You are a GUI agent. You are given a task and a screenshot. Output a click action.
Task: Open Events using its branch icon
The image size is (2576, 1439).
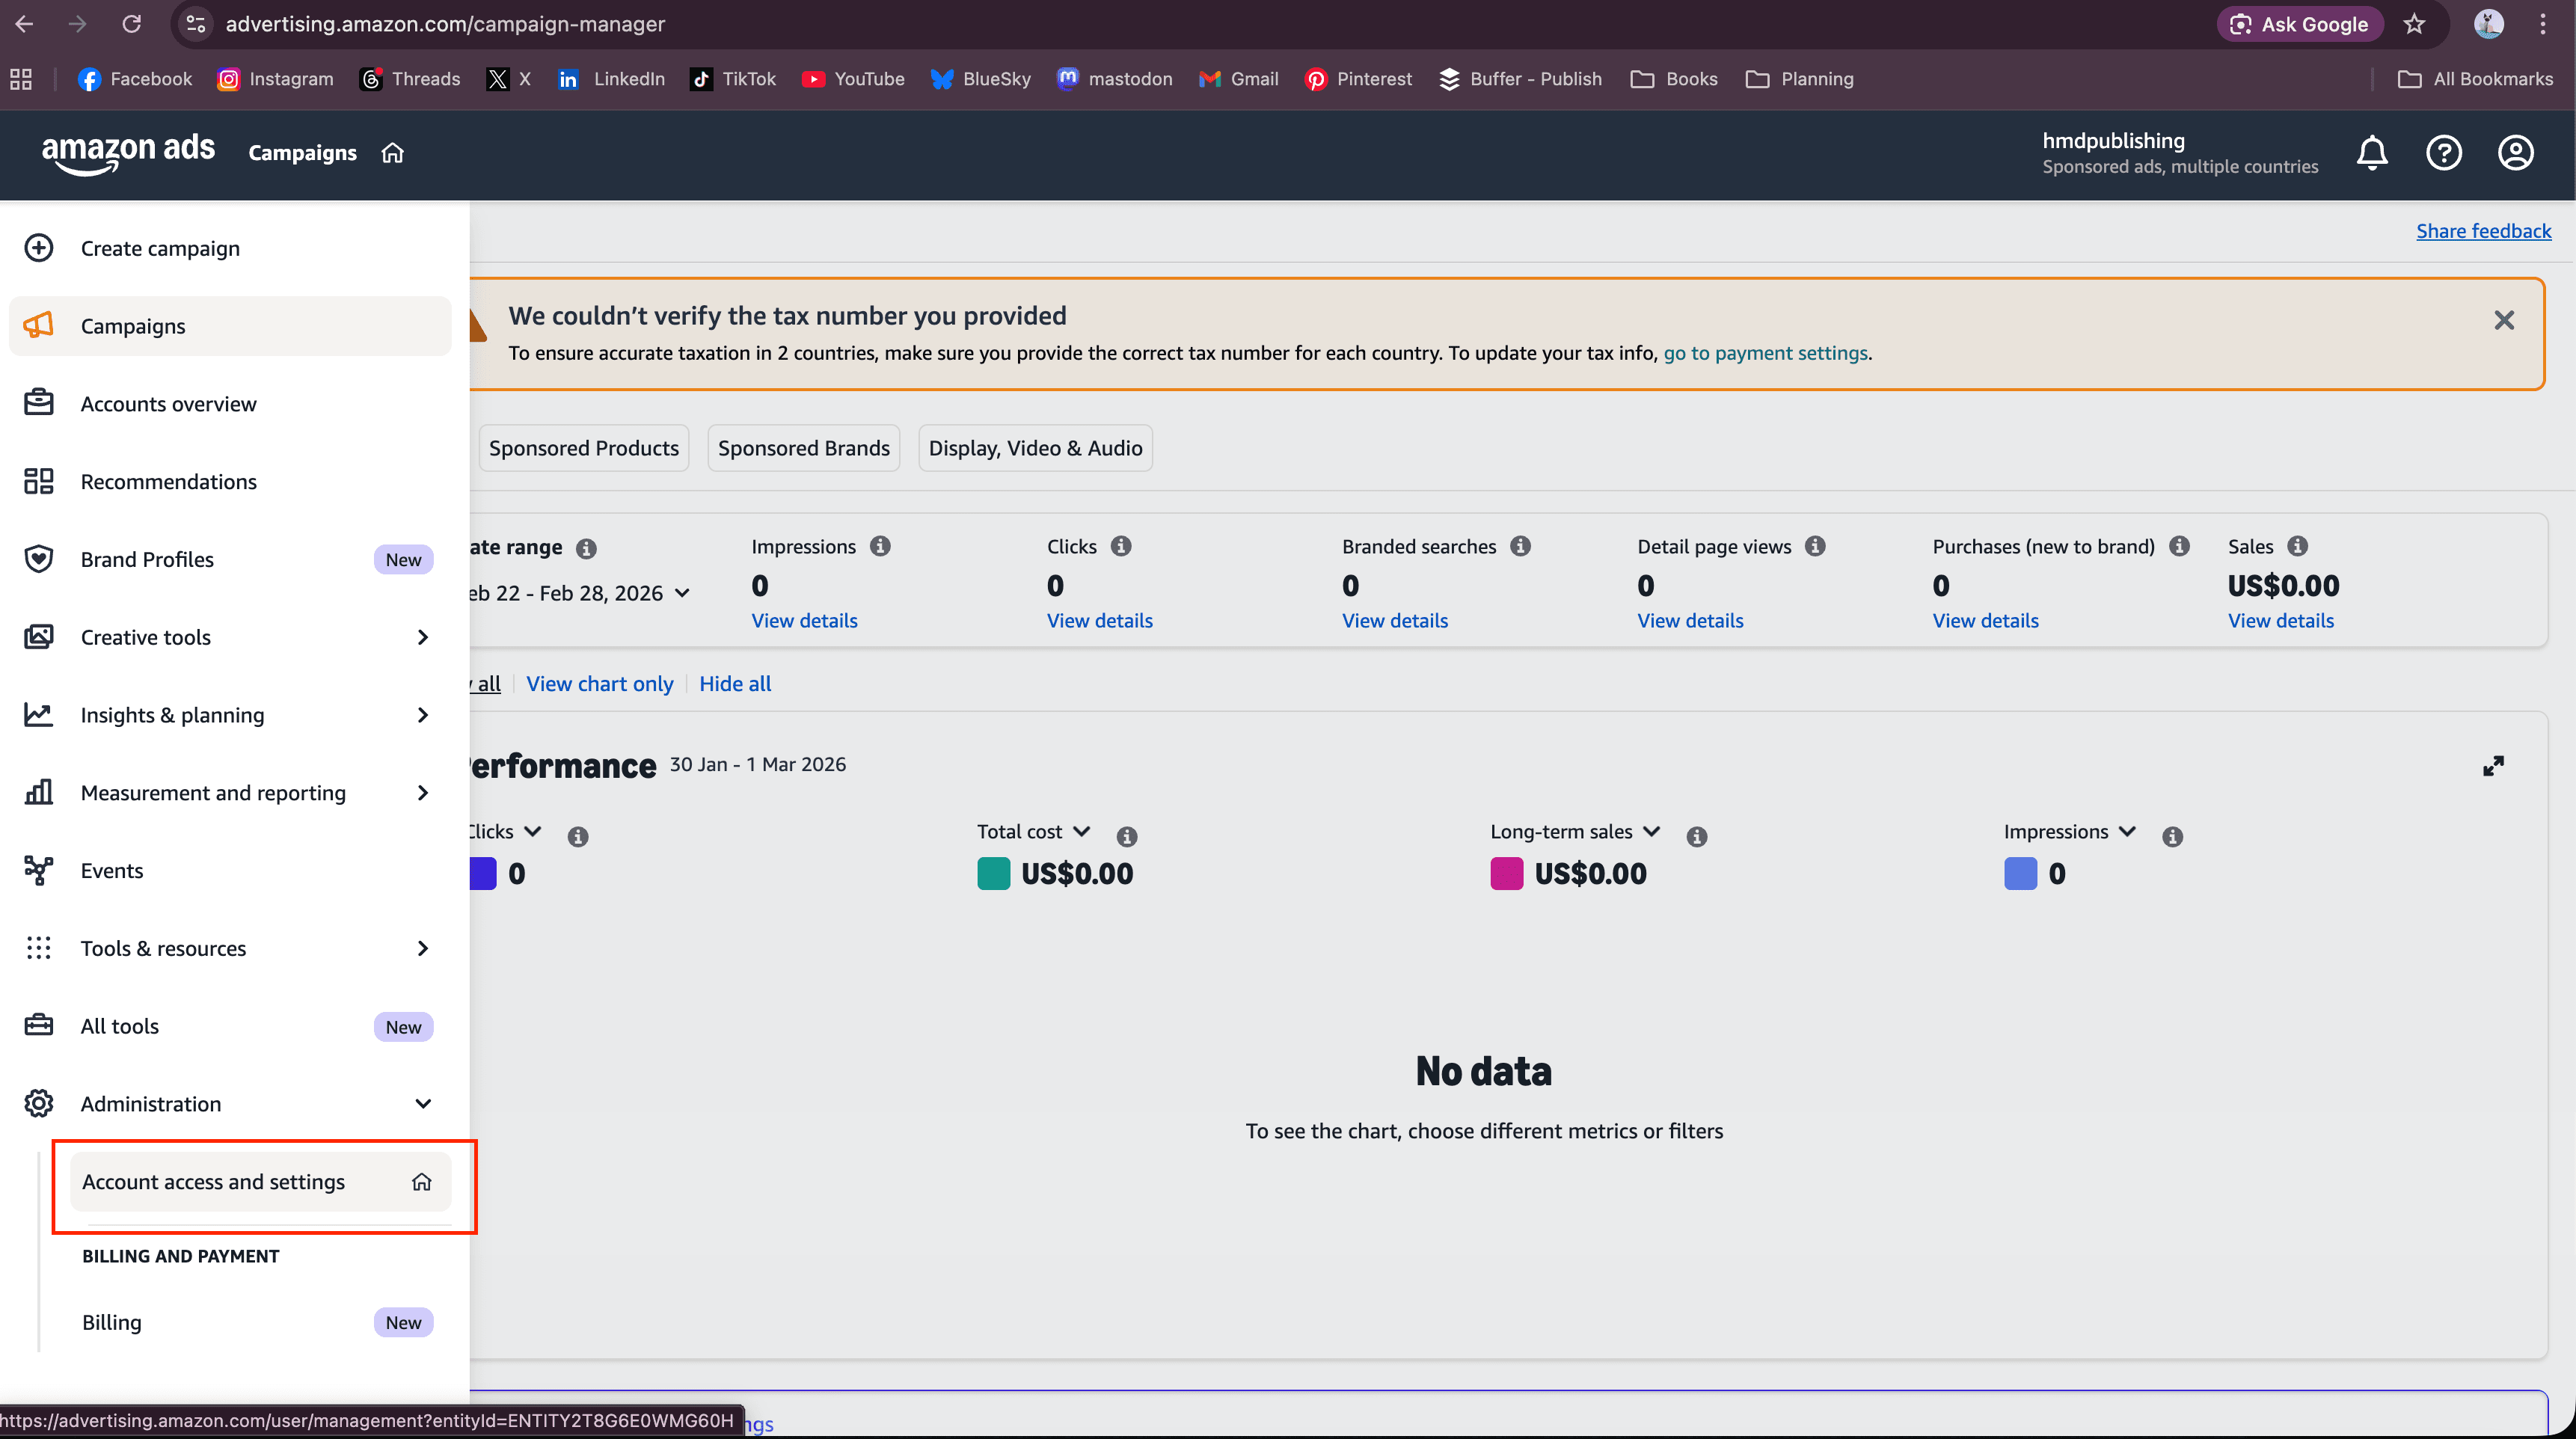coord(39,870)
